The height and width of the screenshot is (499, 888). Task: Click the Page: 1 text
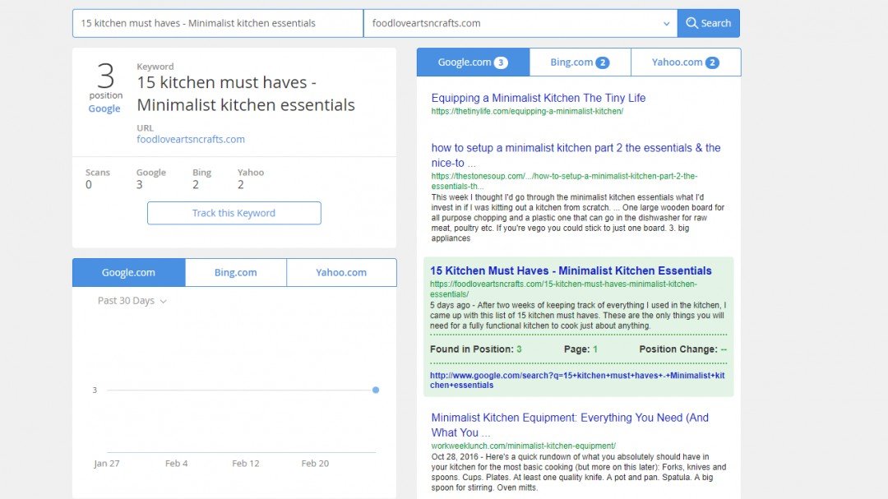[580, 349]
